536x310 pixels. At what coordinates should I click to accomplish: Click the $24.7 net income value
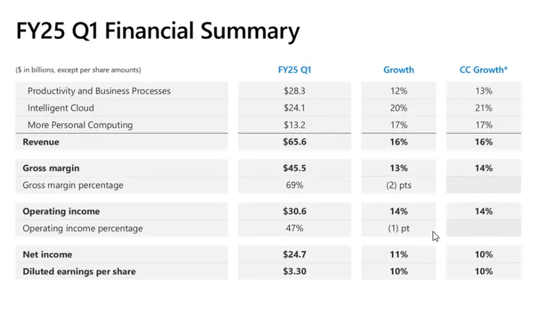point(294,254)
